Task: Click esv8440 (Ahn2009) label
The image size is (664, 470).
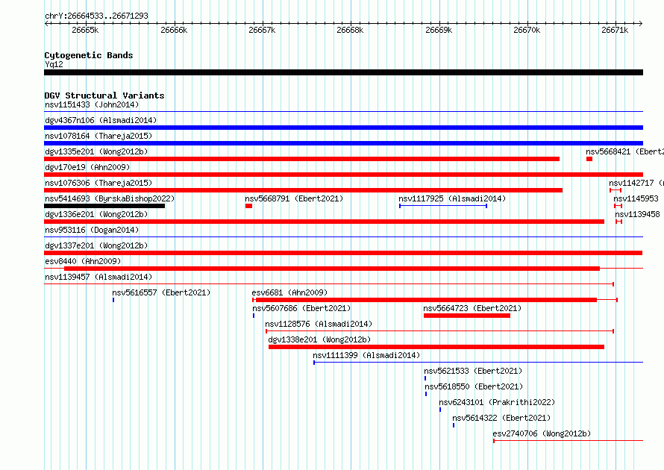Action: pos(83,261)
